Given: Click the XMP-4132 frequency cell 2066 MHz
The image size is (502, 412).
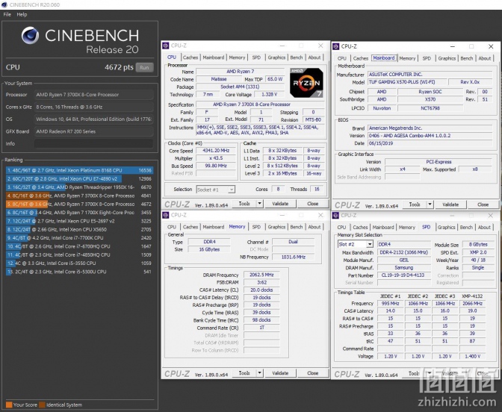Looking at the screenshot, I should (x=472, y=304).
